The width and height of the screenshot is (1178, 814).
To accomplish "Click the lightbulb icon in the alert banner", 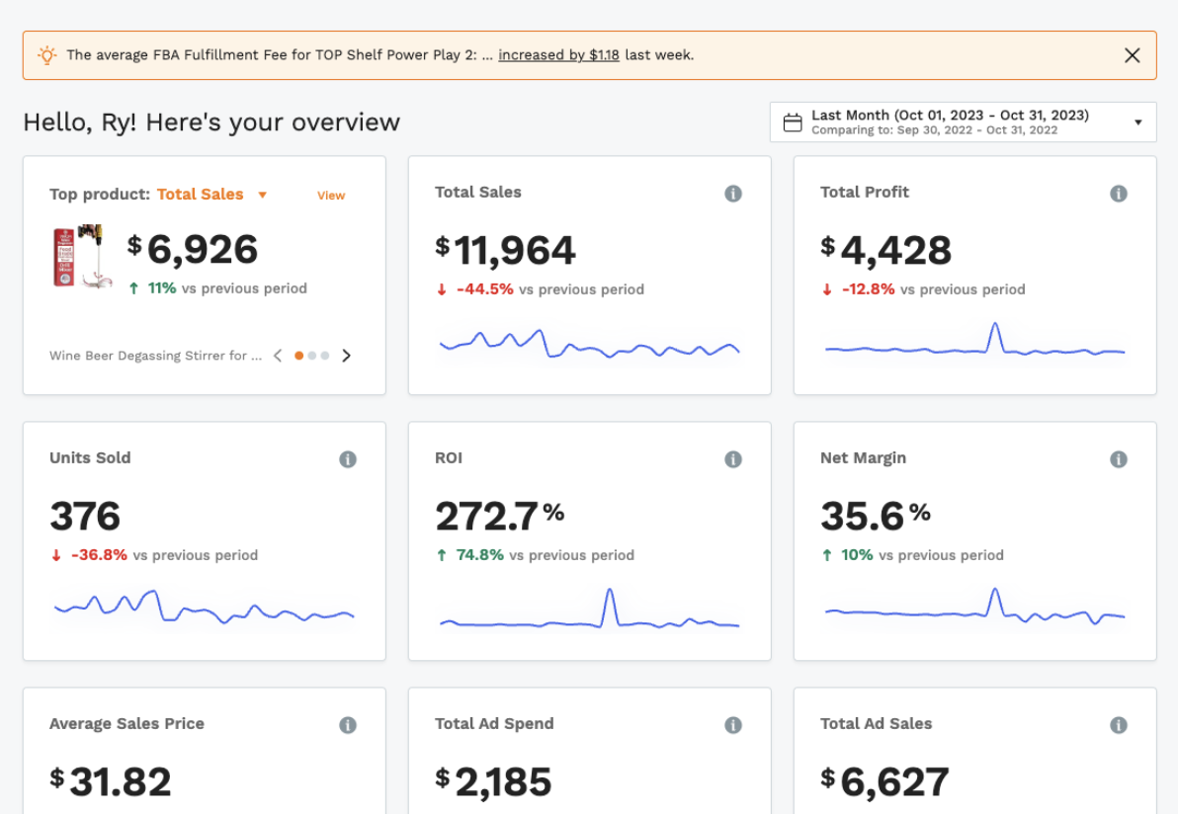I will (x=46, y=54).
